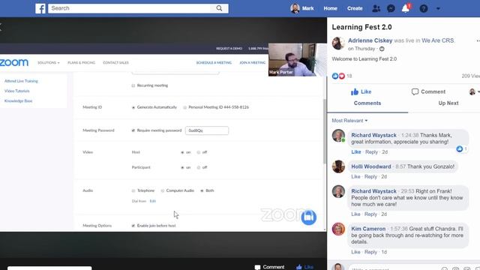Viewport: 480px width, 270px height.
Task: Expand the Most Relevant sort dropdown
Action: click(349, 121)
